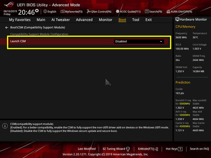Click the 20:46 clock time
This screenshot has height=158, width=211.
click(26, 12)
